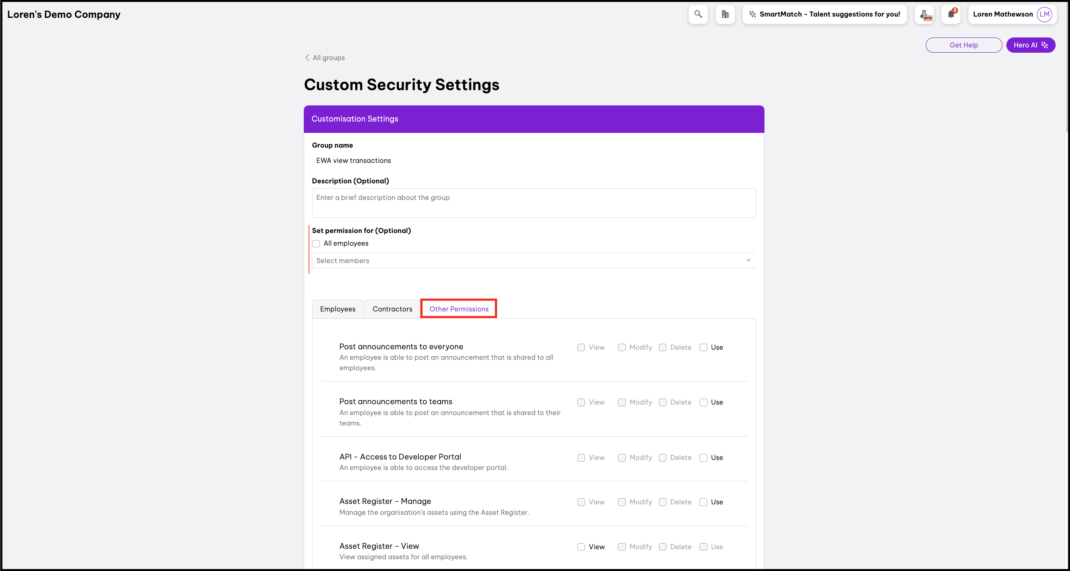Click into the group description text area

(533, 203)
